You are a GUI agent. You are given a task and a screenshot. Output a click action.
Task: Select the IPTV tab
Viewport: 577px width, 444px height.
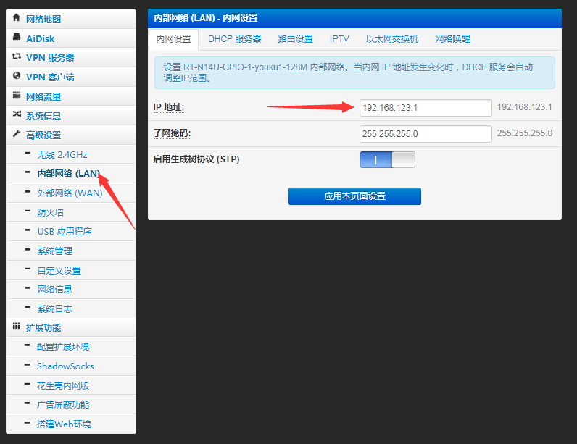point(339,39)
